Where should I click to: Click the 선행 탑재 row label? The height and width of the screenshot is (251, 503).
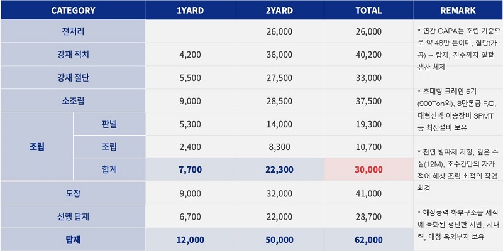click(73, 216)
